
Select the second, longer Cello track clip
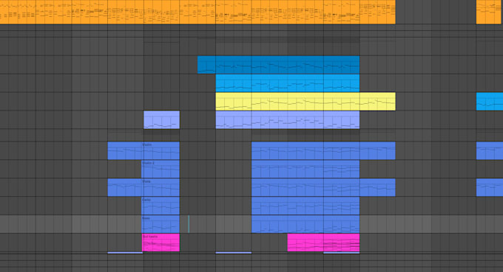click(305, 206)
